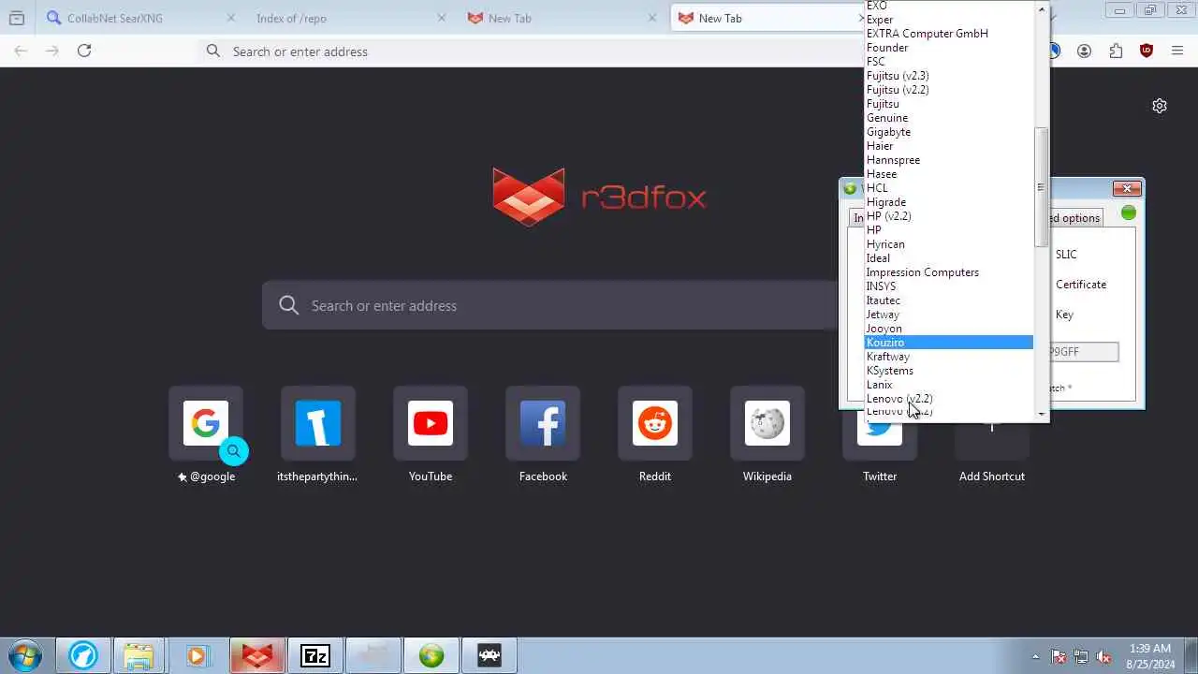The height and width of the screenshot is (674, 1198).
Task: Open the extensions puzzle icon
Action: [1116, 51]
